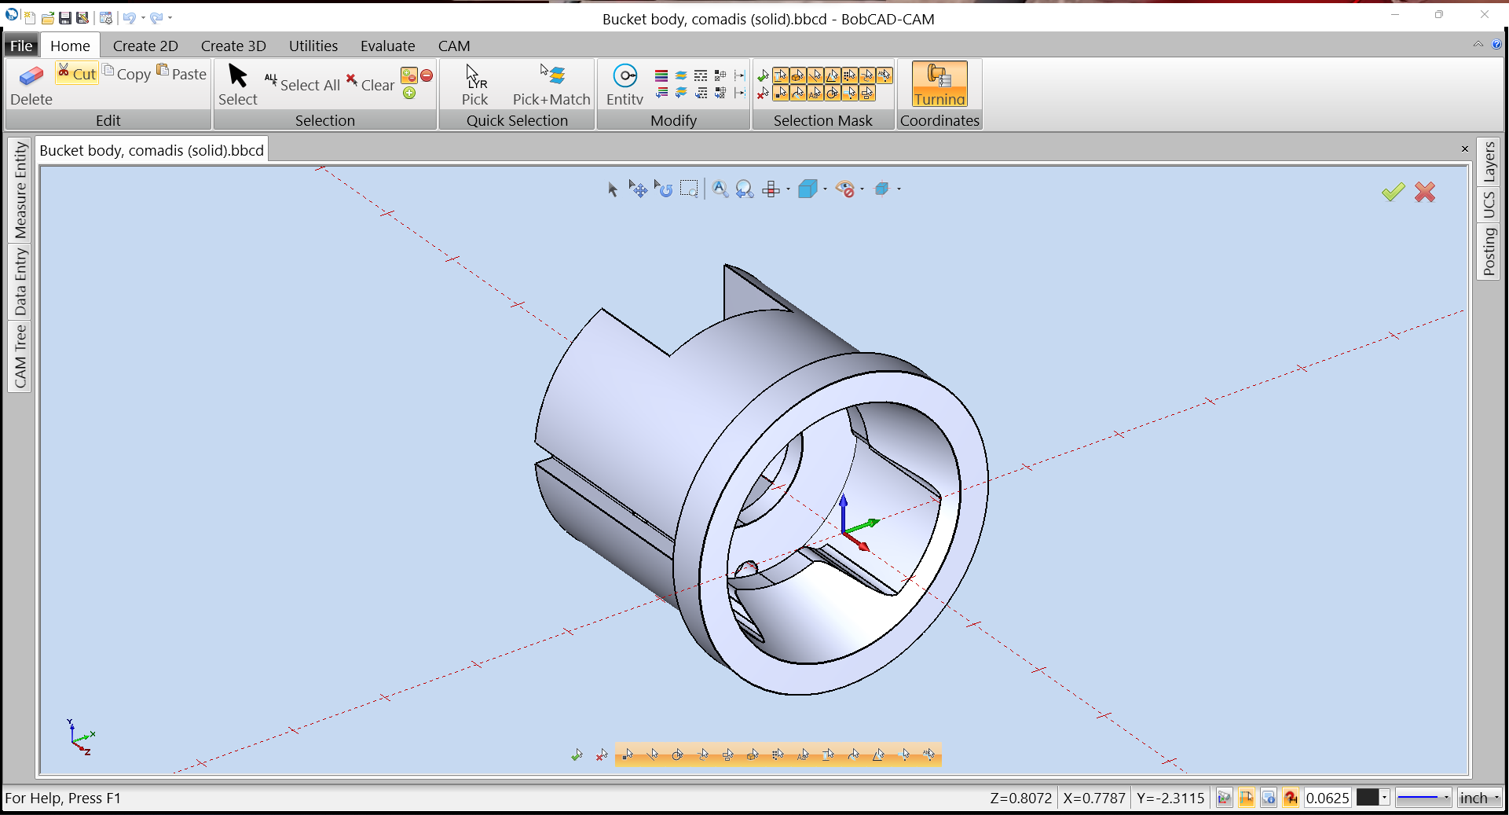Click the Delete eraser icon
1509x815 pixels.
tap(31, 77)
